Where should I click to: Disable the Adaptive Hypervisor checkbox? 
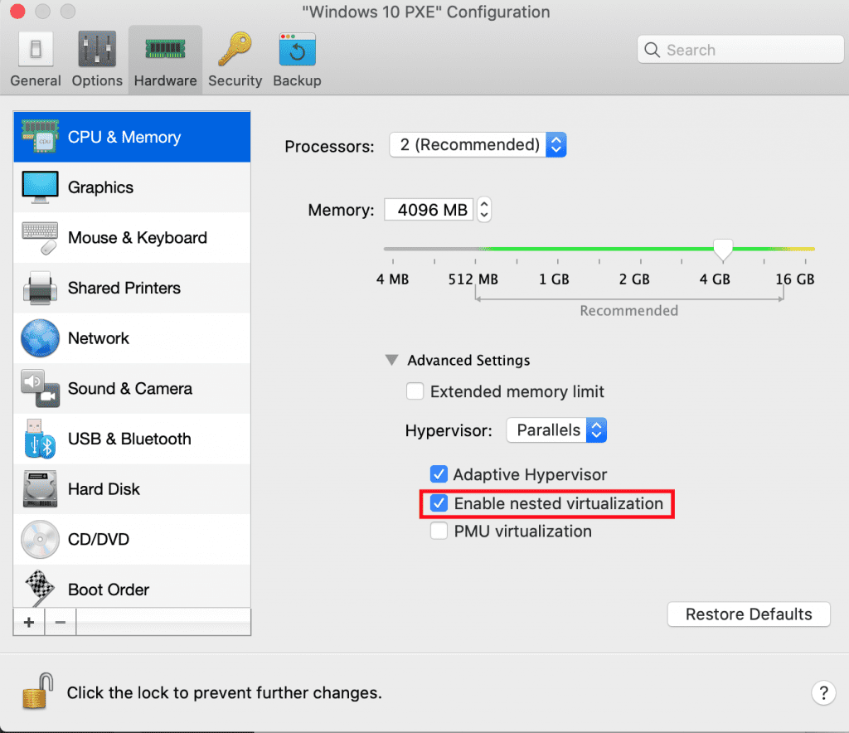click(x=439, y=475)
